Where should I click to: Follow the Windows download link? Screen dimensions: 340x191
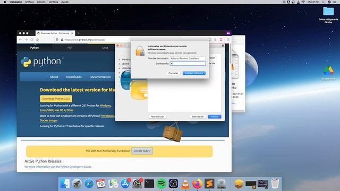pyautogui.click(x=105, y=106)
